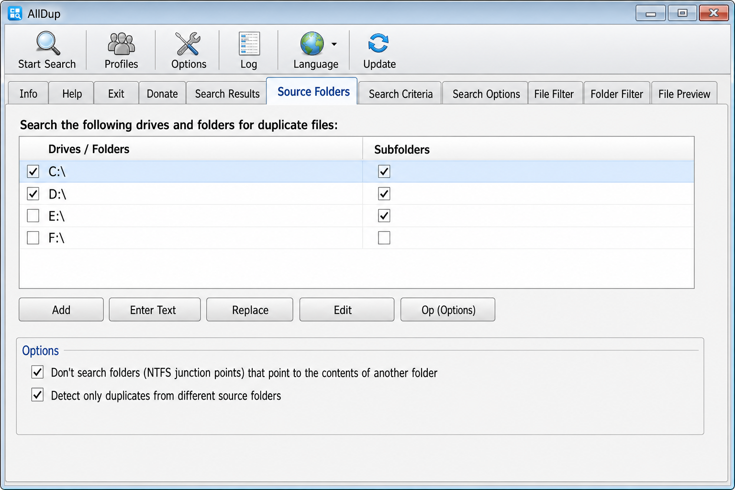The image size is (735, 490).
Task: Switch to the Search Results tab
Action: [227, 94]
